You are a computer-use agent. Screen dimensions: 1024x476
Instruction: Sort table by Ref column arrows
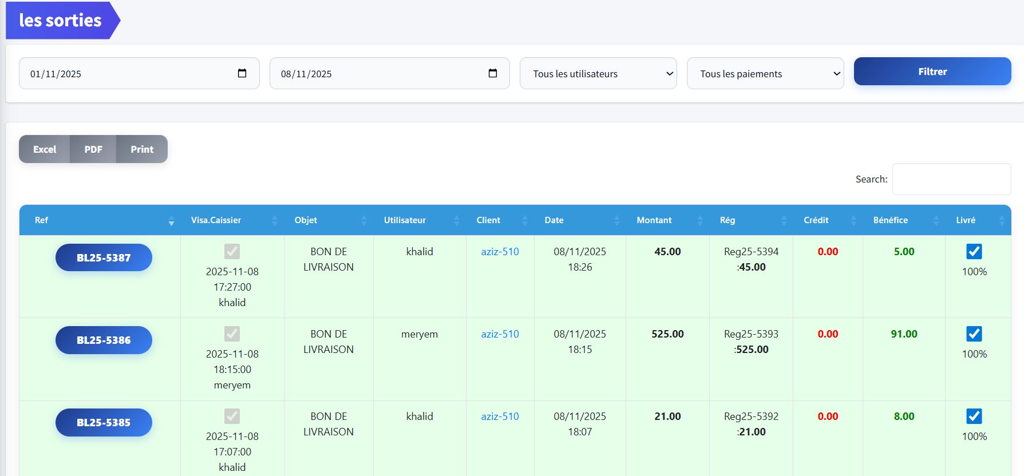coord(171,220)
